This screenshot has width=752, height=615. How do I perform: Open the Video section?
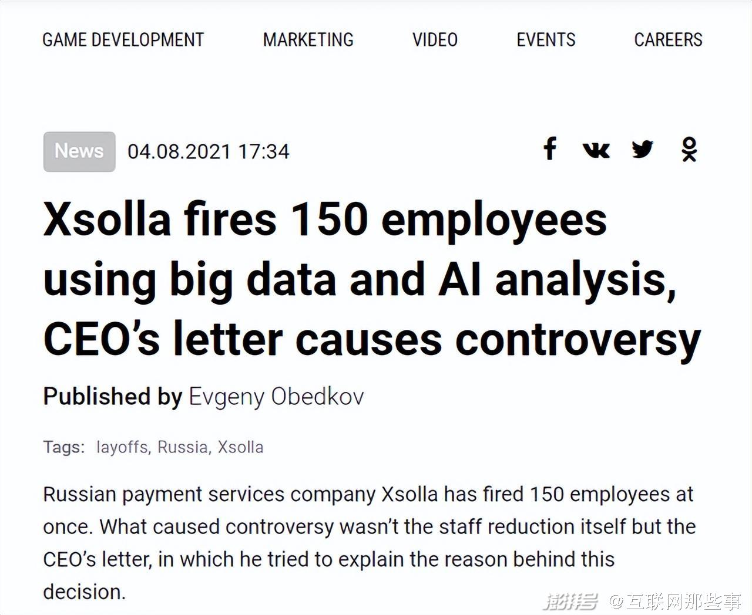435,40
